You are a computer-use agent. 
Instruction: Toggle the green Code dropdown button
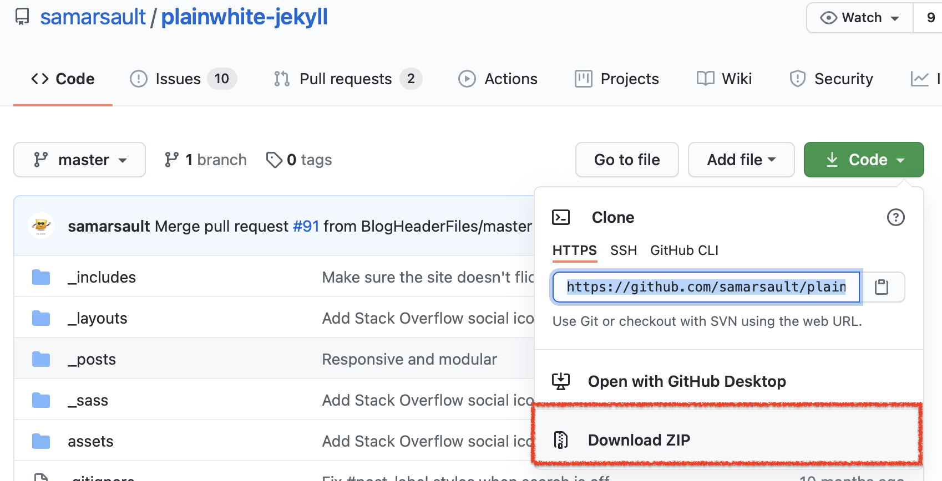click(864, 160)
